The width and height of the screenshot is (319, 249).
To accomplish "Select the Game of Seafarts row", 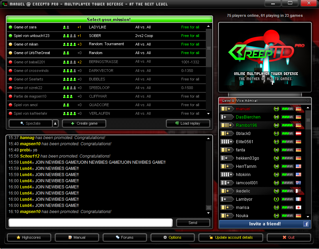I will (106, 79).
